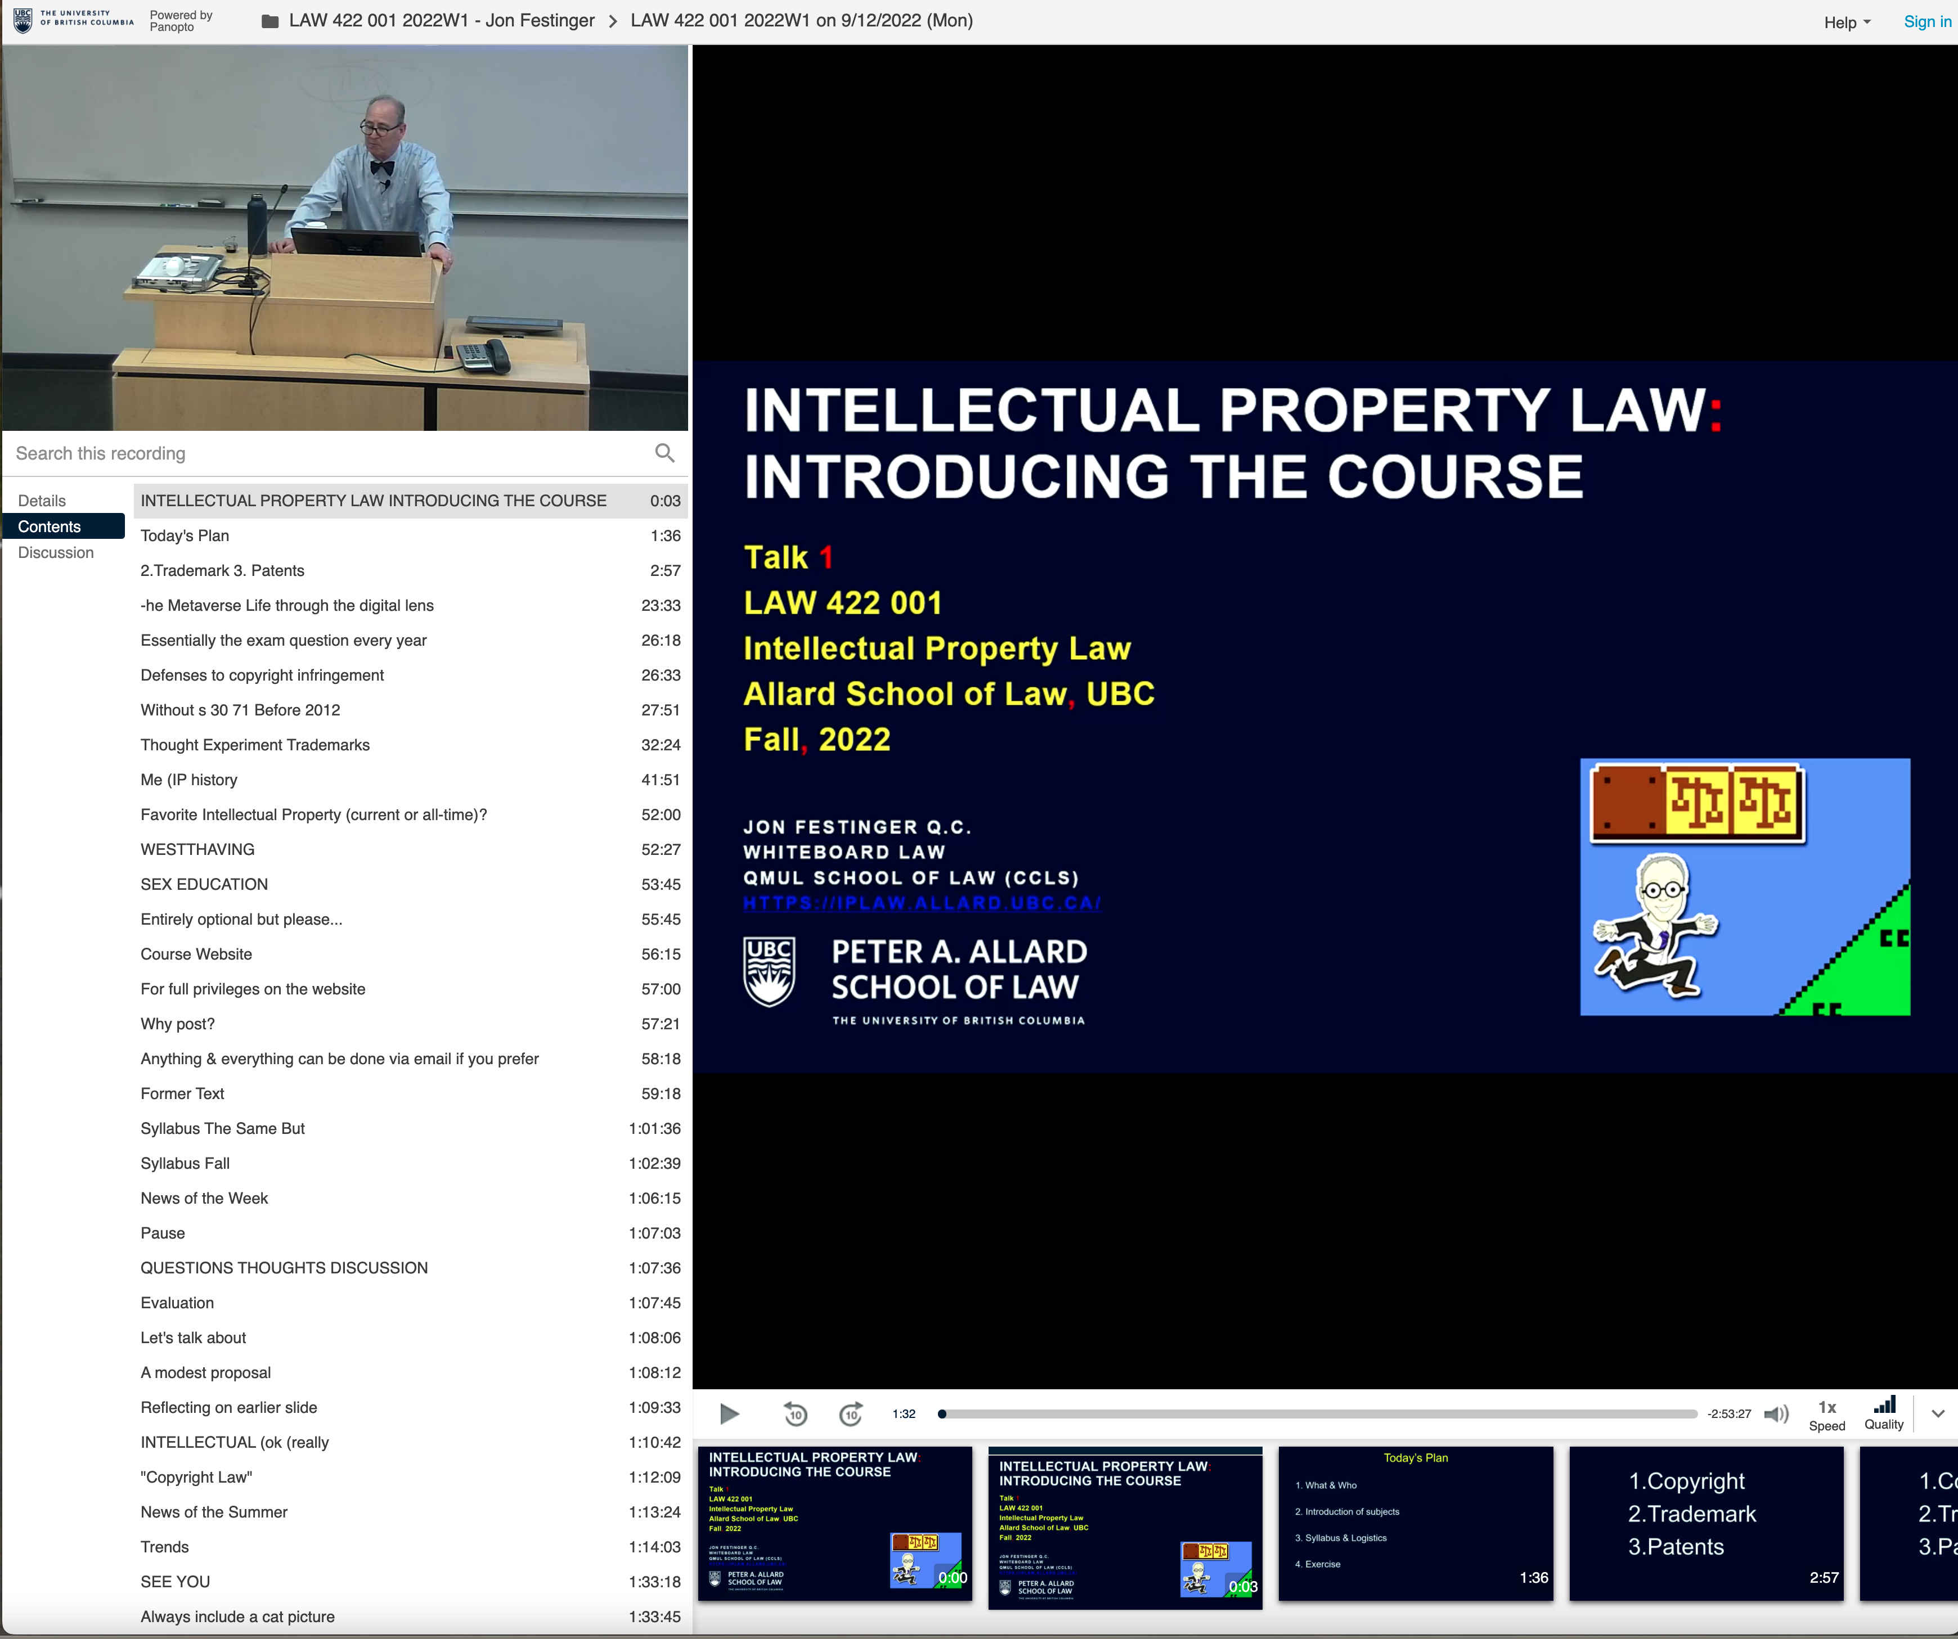
Task: Open the slide thumbnail marked 0:03
Action: point(1125,1528)
